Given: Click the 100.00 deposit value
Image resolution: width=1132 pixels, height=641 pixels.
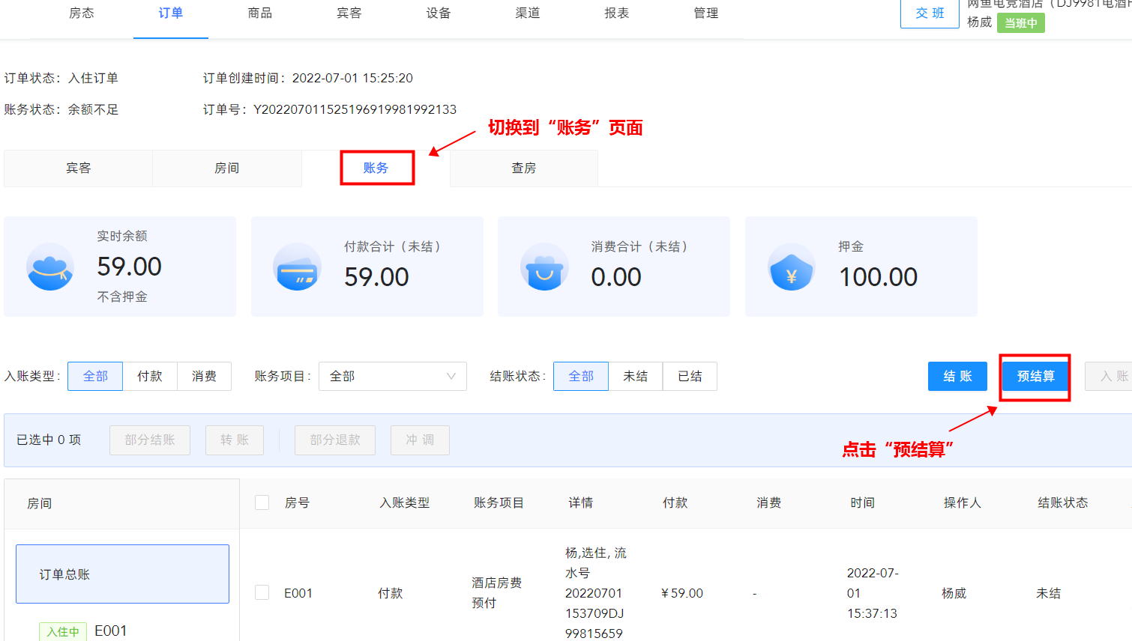Looking at the screenshot, I should click(x=878, y=277).
